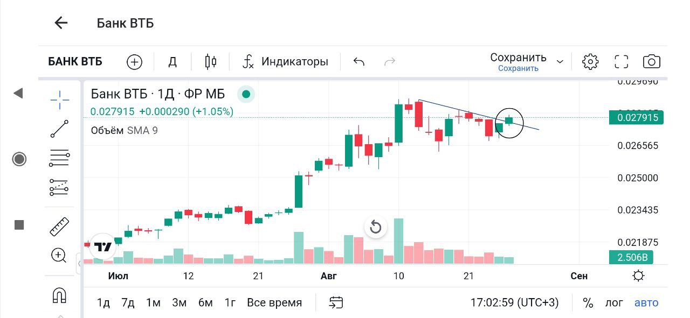
Task: Select the ruler measure tool
Action: [x=59, y=227]
